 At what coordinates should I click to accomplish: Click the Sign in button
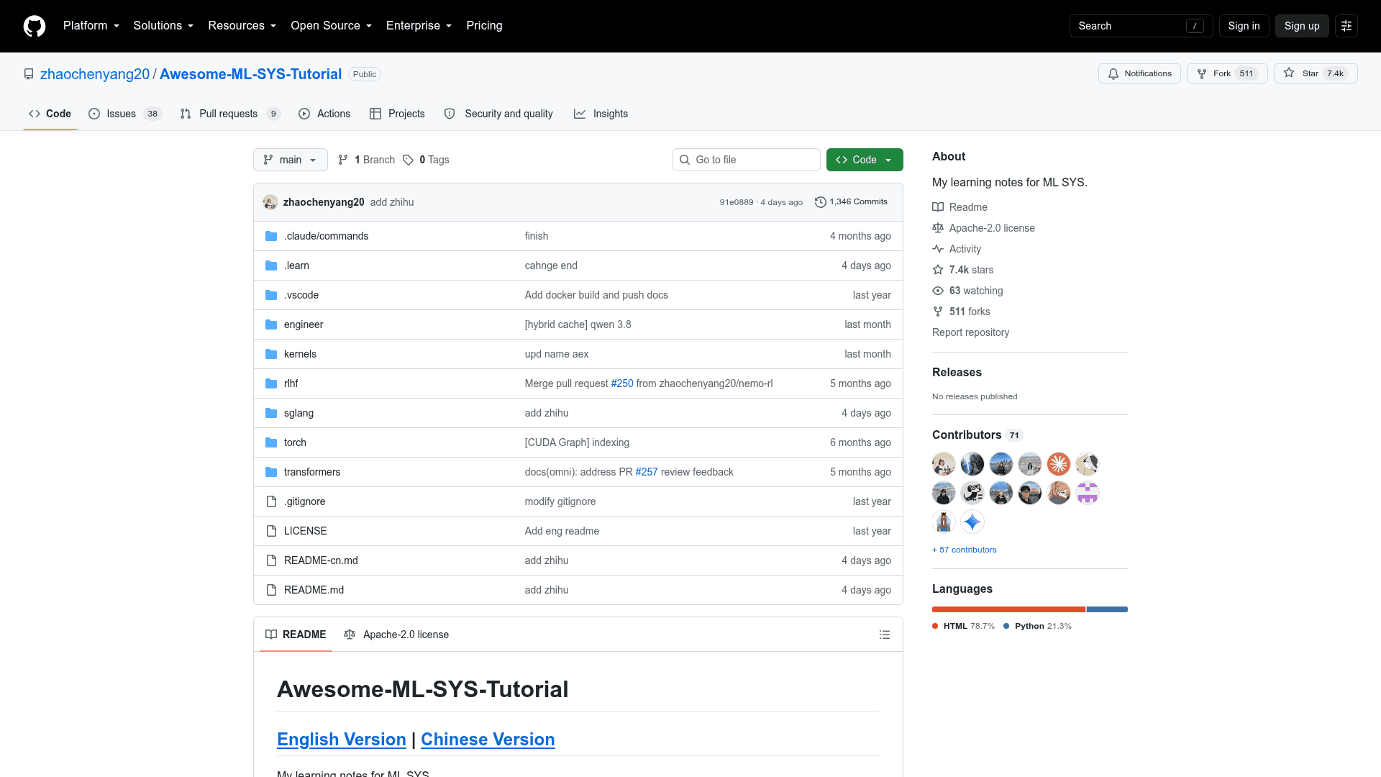click(1244, 26)
